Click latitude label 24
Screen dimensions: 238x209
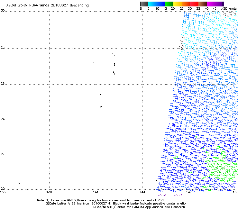[3, 119]
